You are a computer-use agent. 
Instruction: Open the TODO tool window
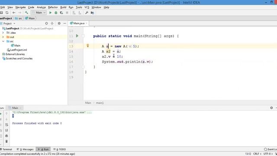(x=60, y=149)
